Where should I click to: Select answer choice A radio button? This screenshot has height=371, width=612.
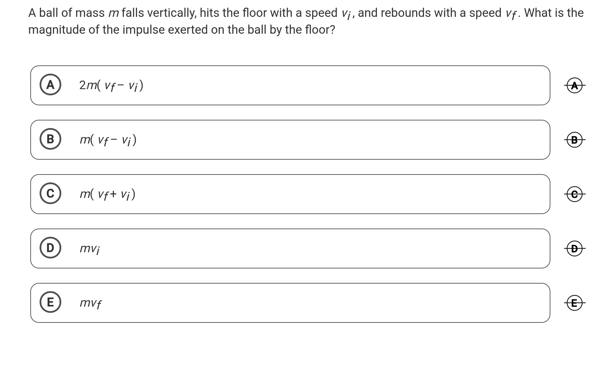(50, 85)
